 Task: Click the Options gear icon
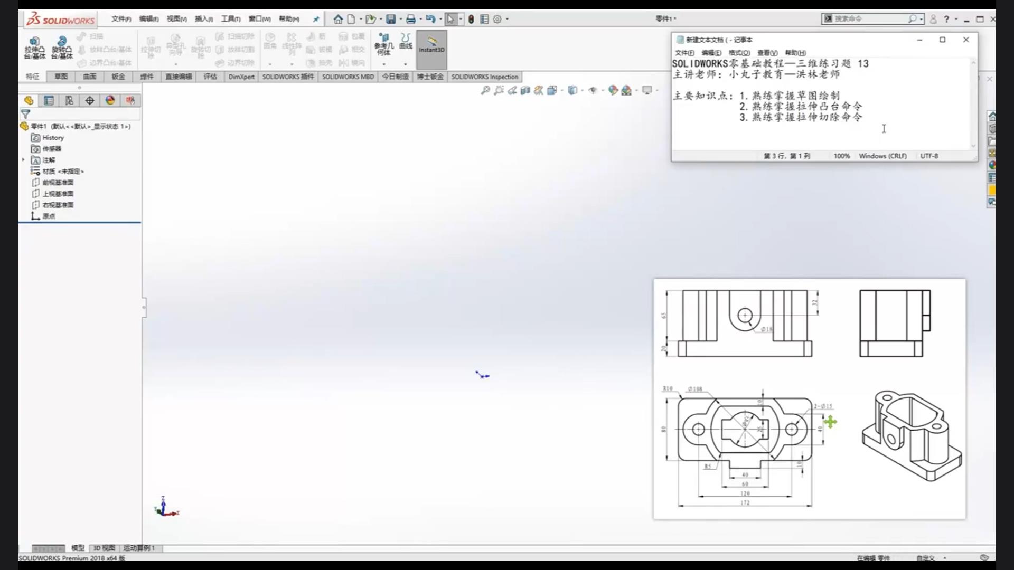pos(497,19)
